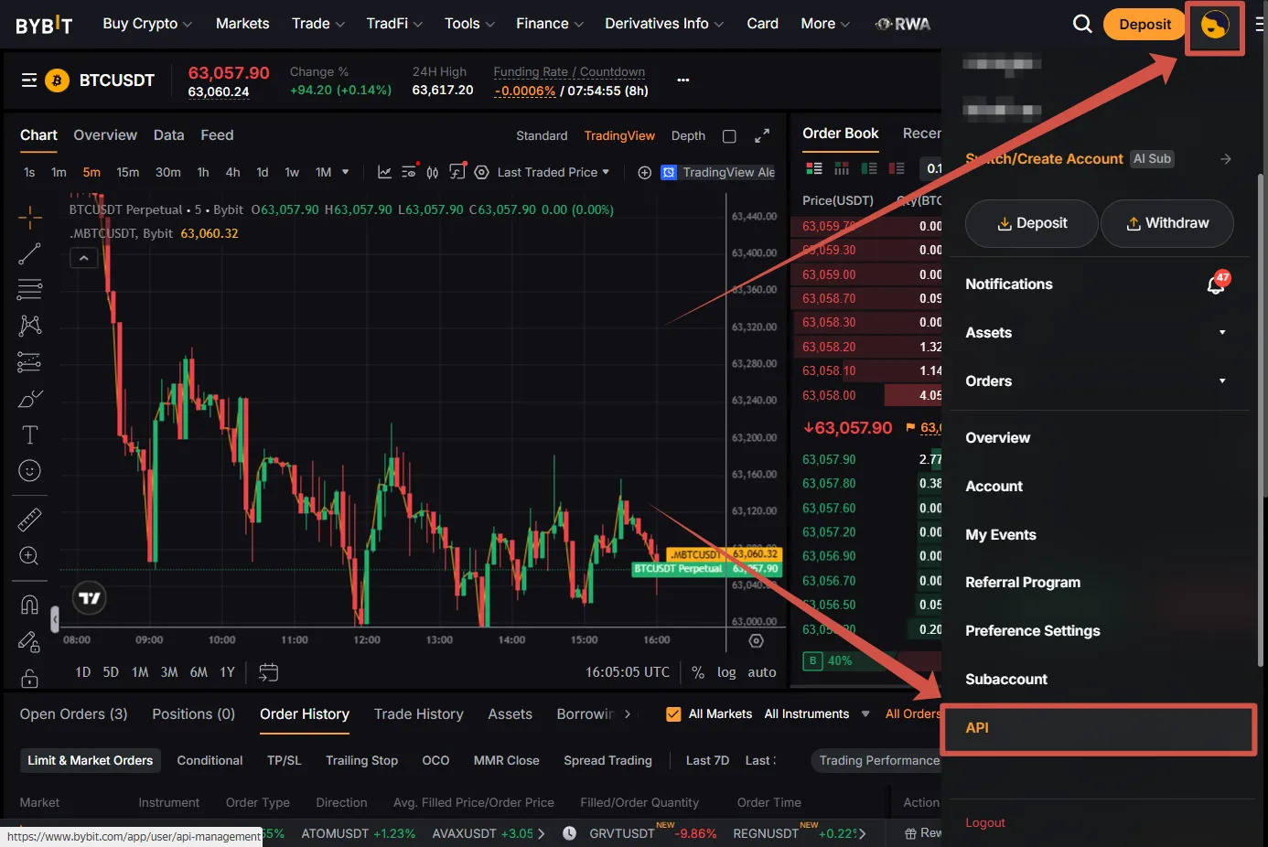Screen dimensions: 1268x847
Task: Open the search magnifier in the header
Action: click(1082, 24)
